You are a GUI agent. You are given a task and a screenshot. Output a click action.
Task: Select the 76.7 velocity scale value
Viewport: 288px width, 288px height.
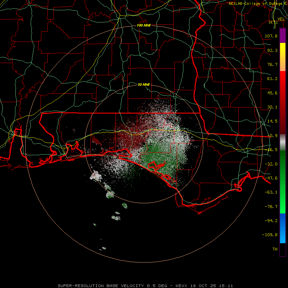click(x=272, y=64)
